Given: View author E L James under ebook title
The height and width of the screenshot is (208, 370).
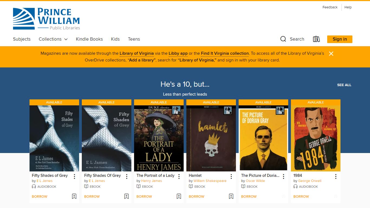Looking at the screenshot, I should pyautogui.click(x=97, y=181).
